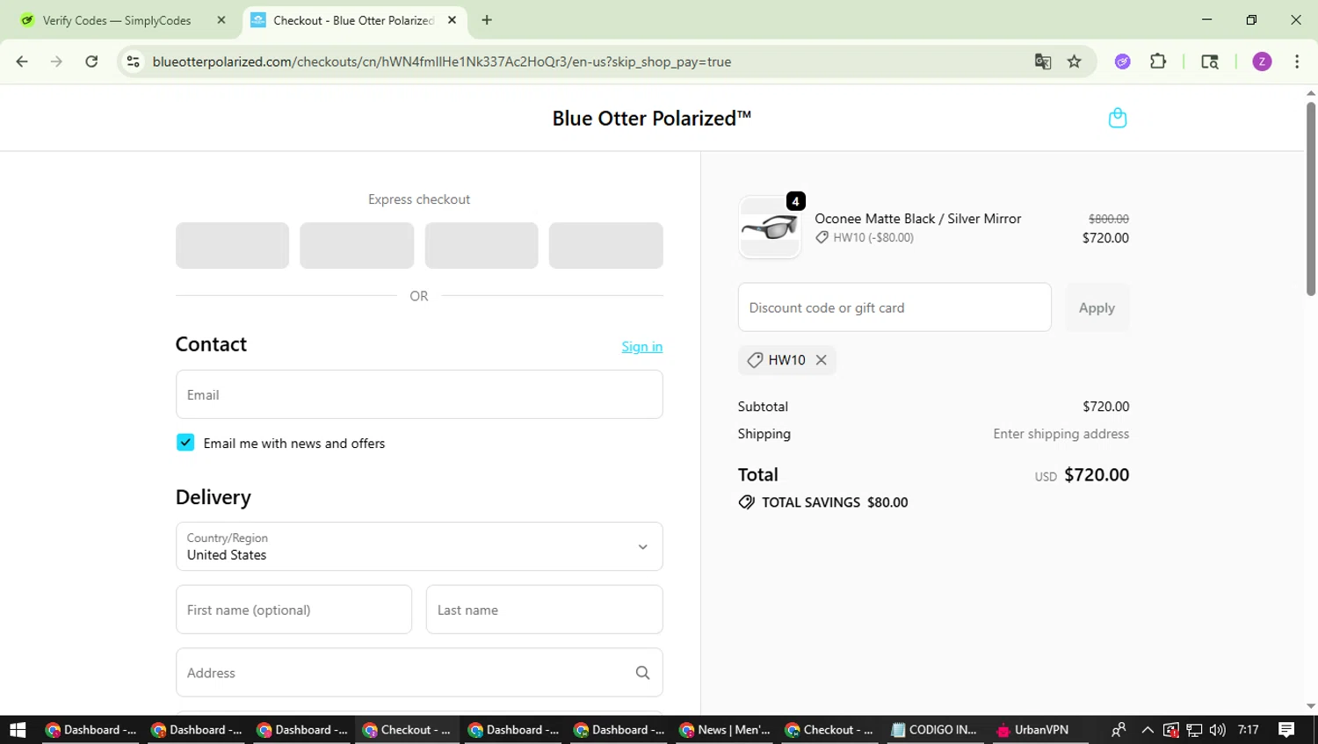
Task: Go forward with the forward arrow
Action: (x=56, y=61)
